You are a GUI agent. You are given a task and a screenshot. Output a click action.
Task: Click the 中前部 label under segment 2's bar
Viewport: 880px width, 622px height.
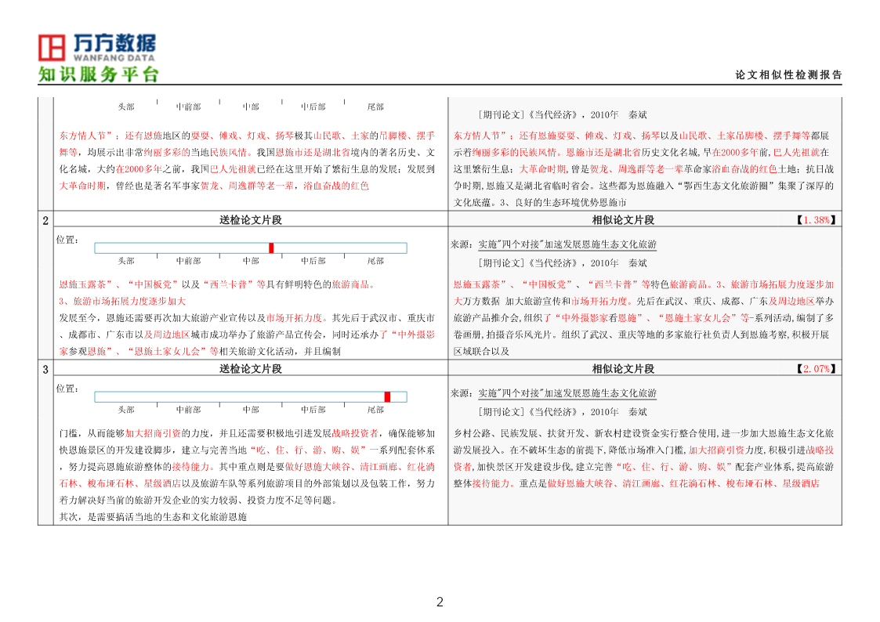189,261
